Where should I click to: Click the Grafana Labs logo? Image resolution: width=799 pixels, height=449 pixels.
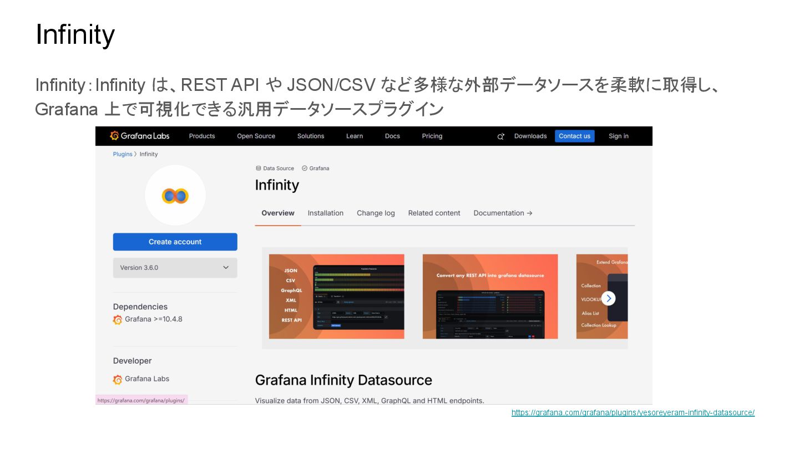(x=140, y=136)
